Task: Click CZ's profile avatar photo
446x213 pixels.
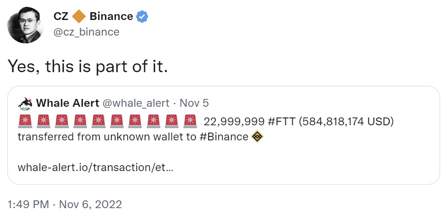Action: point(26,24)
